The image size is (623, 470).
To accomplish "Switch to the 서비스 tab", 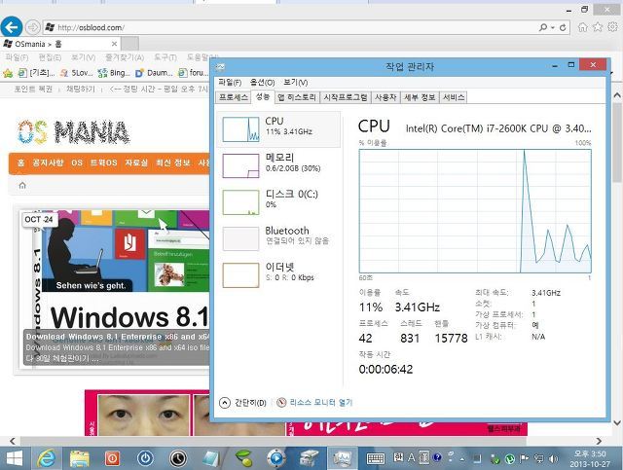I will point(454,97).
